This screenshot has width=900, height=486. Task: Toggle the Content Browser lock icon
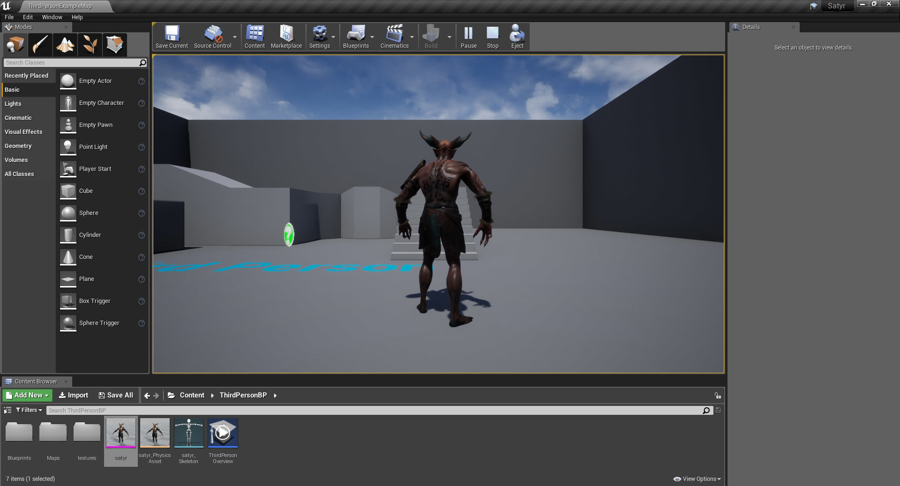coord(718,396)
